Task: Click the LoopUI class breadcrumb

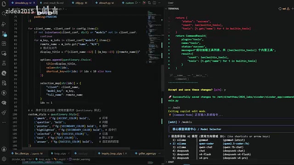Action: click(60, 159)
